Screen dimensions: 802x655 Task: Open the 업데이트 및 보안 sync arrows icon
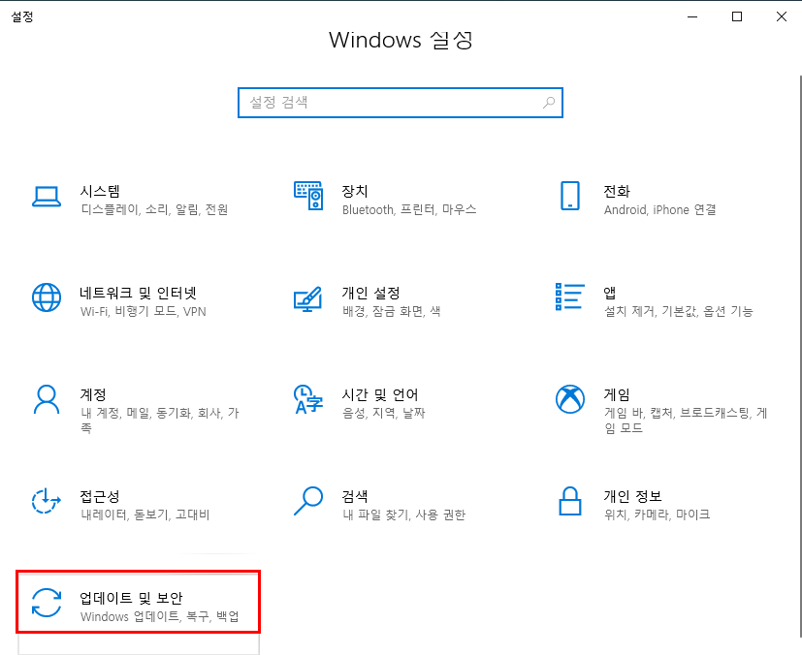(47, 603)
